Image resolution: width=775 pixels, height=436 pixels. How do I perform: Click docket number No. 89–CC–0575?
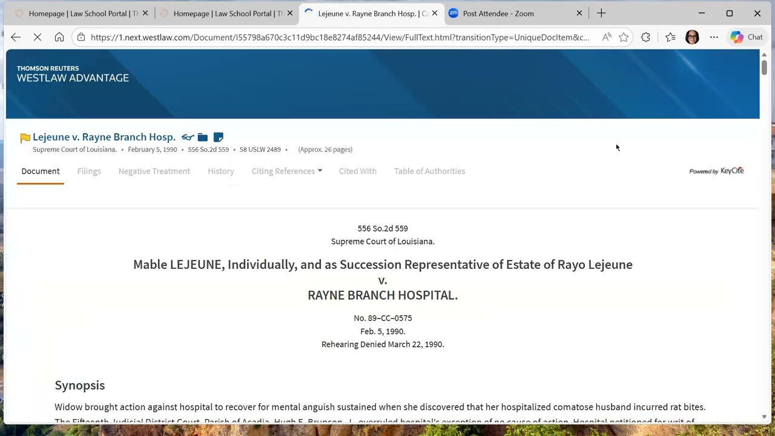click(383, 318)
